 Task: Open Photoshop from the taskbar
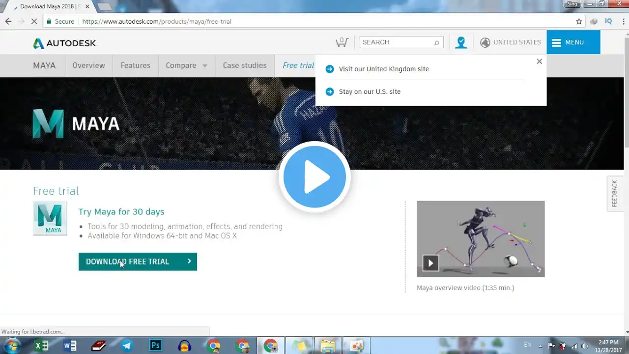click(x=156, y=346)
